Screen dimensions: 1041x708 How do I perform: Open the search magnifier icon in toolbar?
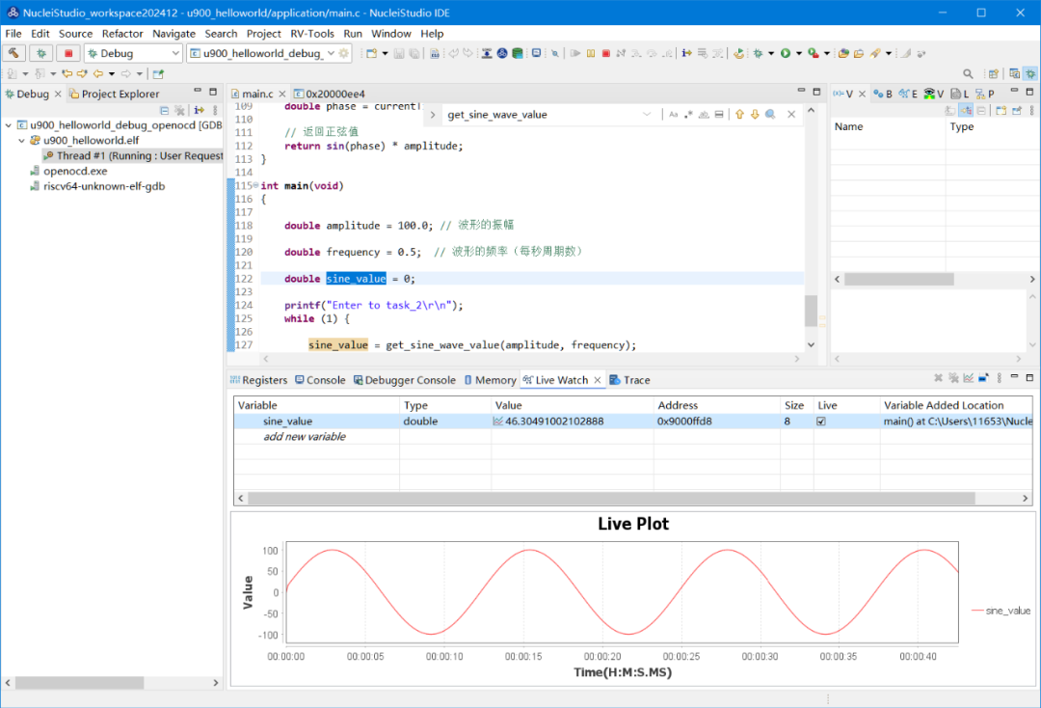(968, 73)
